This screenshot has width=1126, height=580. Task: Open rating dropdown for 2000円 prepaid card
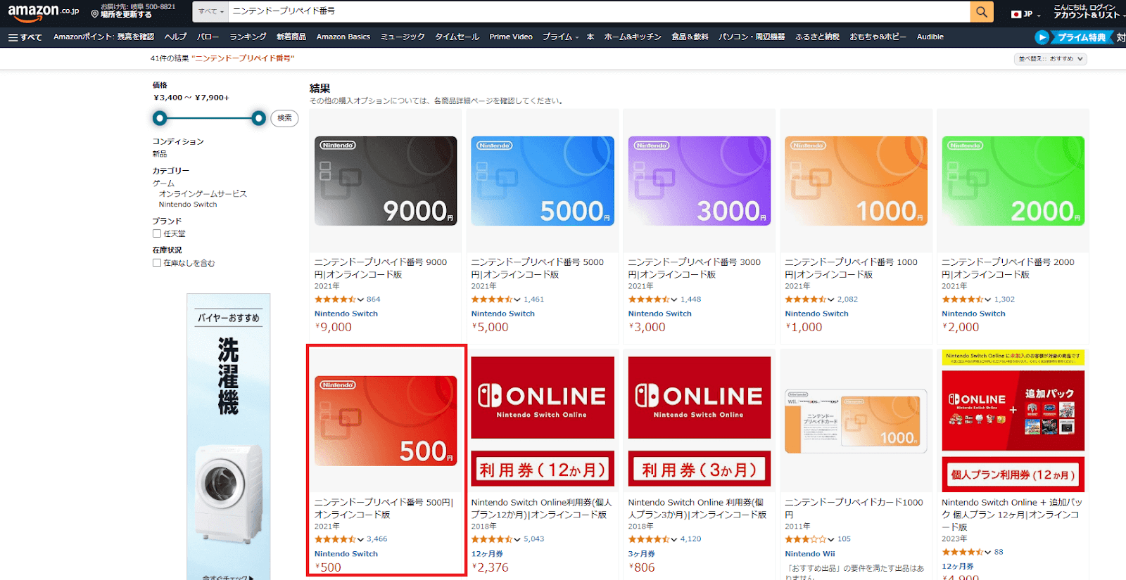[x=988, y=299]
